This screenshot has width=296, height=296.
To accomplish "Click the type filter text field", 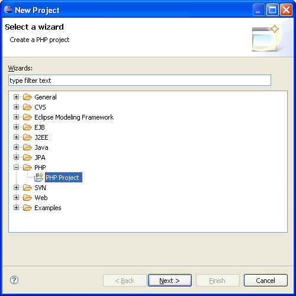I will (x=140, y=81).
